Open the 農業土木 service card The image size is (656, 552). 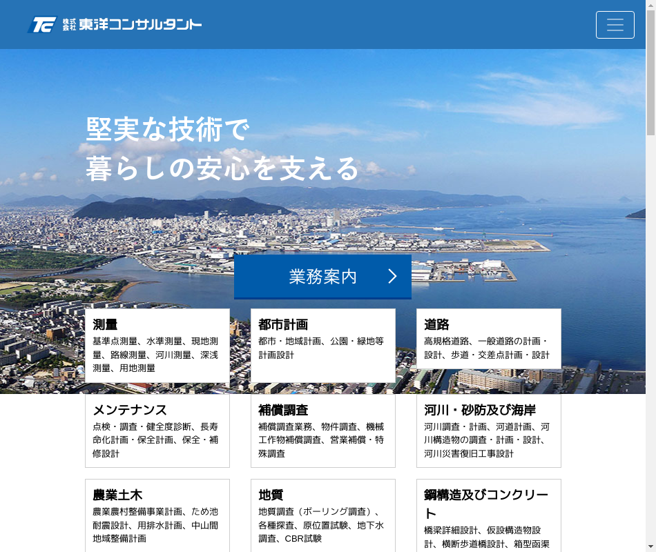pyautogui.click(x=157, y=515)
